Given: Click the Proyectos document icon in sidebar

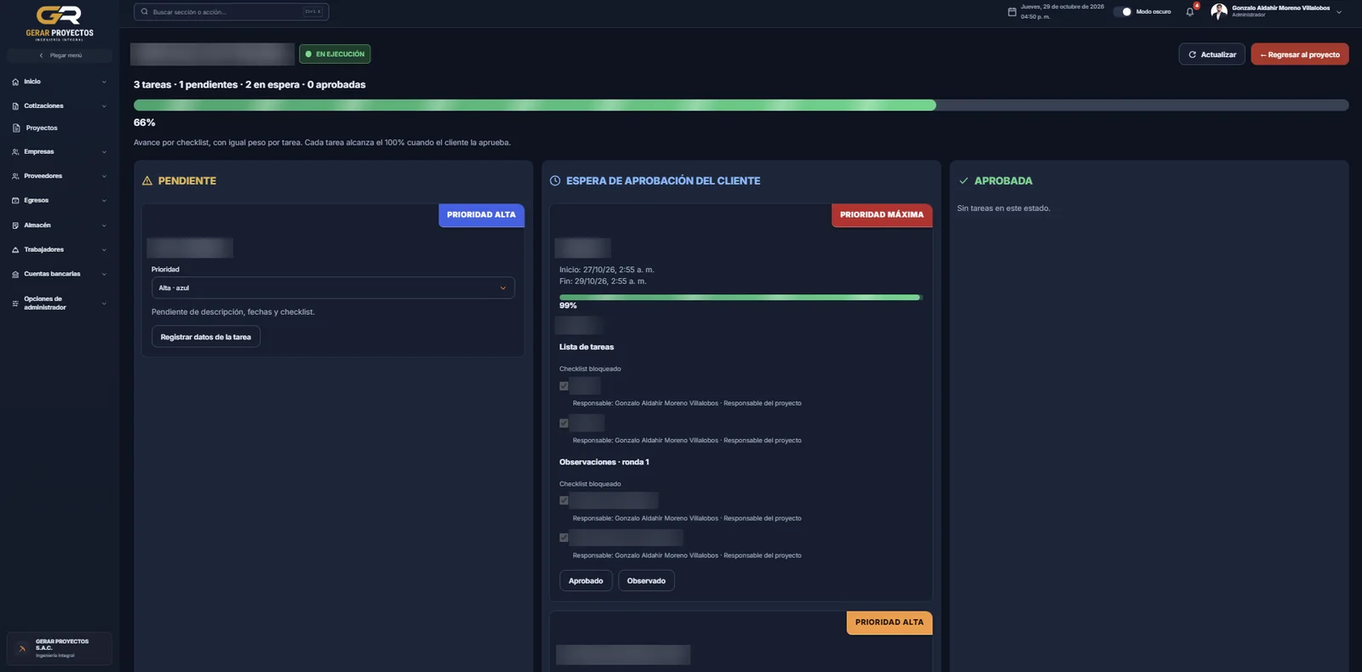Looking at the screenshot, I should 16,128.
